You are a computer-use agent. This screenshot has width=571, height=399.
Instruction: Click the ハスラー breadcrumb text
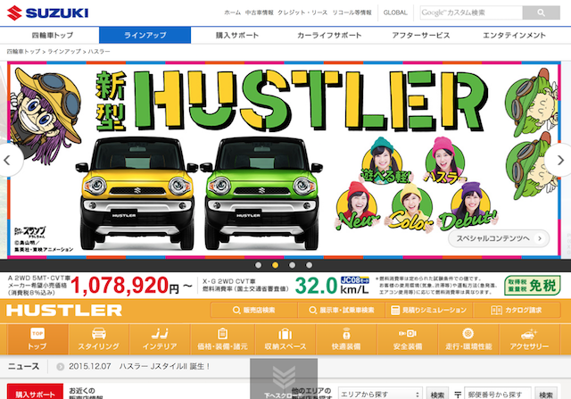pos(99,52)
